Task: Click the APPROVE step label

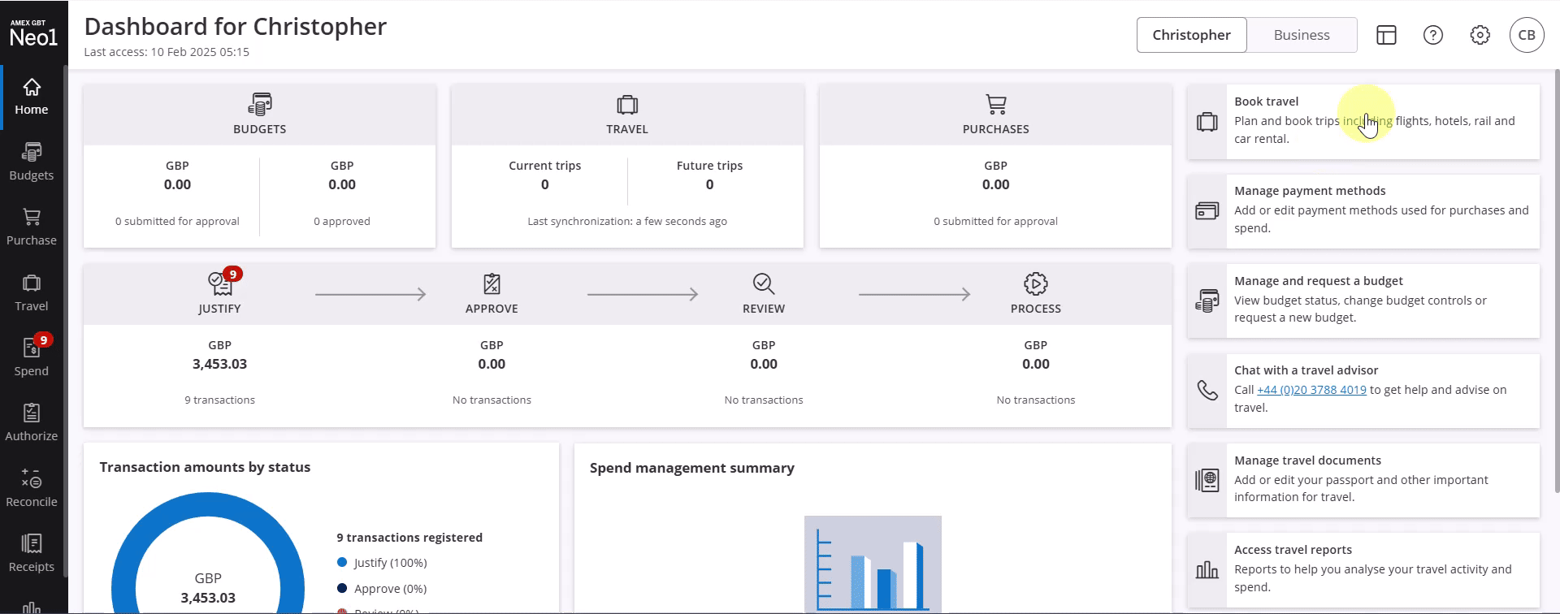Action: 492,309
